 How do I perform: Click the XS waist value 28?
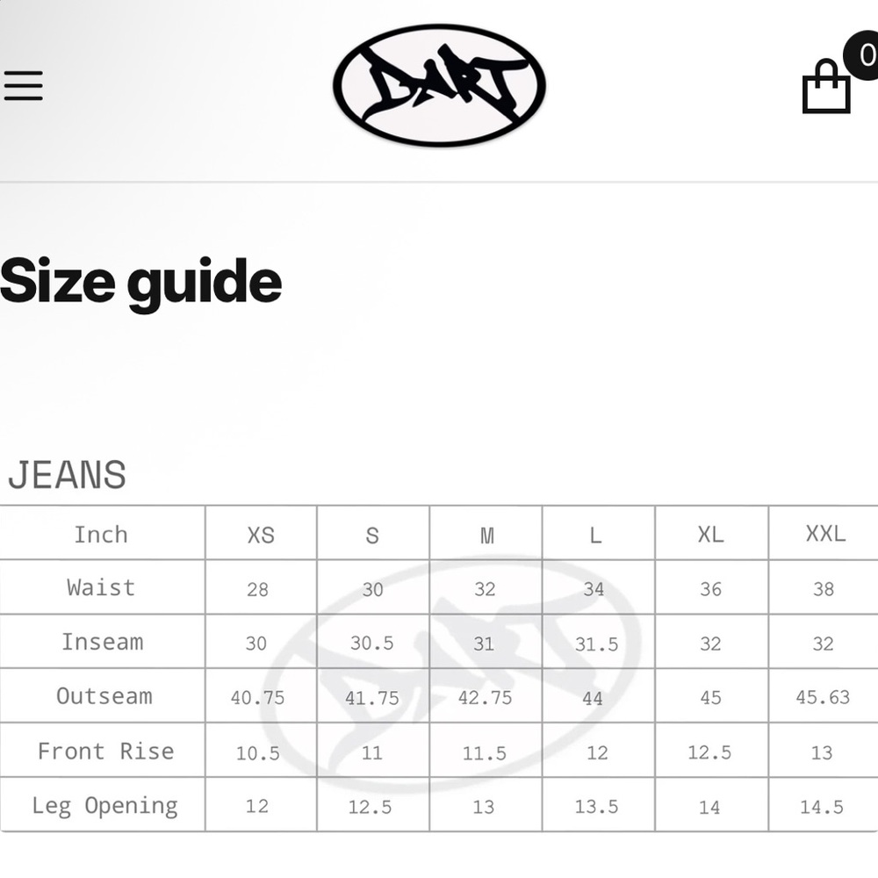(x=257, y=589)
